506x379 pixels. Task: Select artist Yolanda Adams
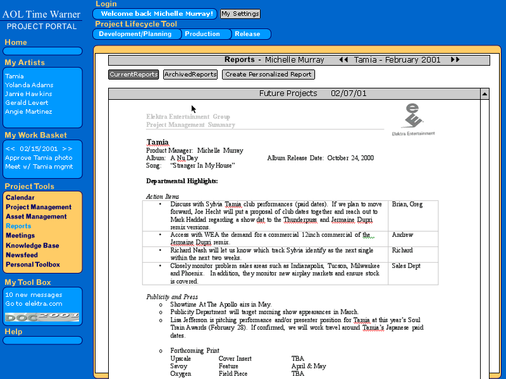tap(29, 85)
